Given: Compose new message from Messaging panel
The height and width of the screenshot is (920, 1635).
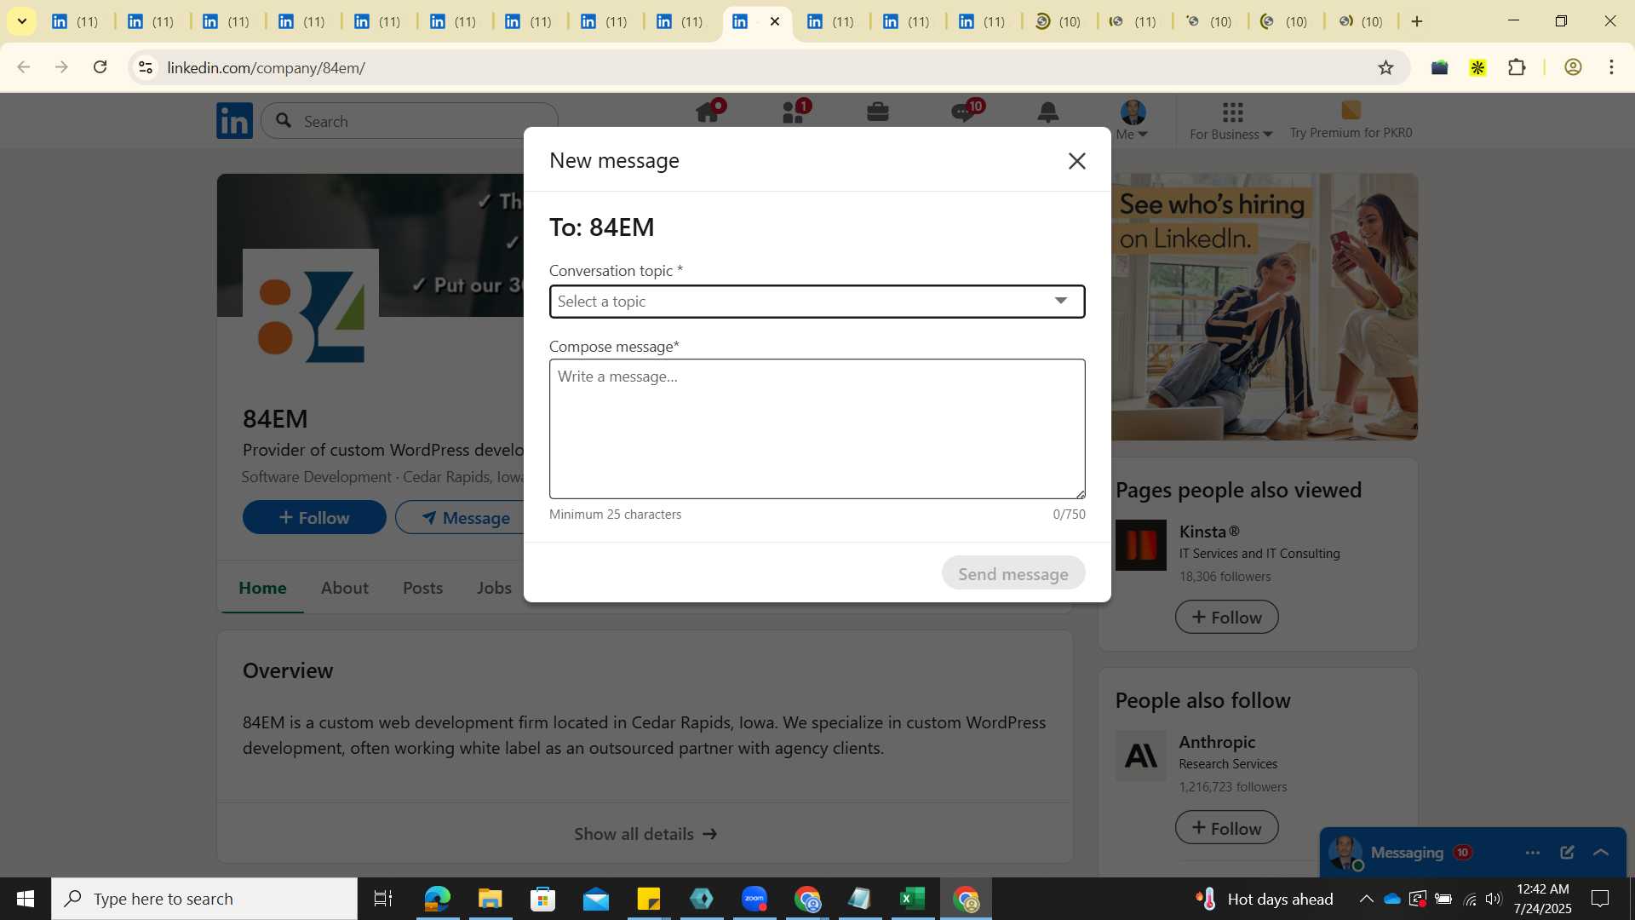Looking at the screenshot, I should [x=1567, y=853].
